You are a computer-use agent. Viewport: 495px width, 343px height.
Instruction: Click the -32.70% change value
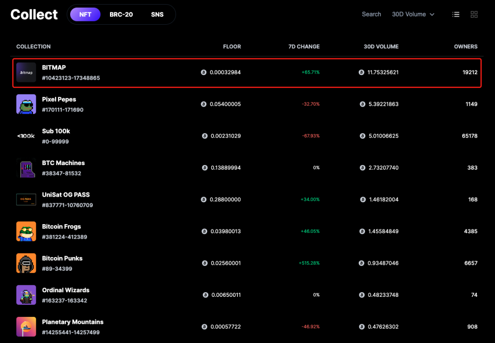[x=311, y=104]
